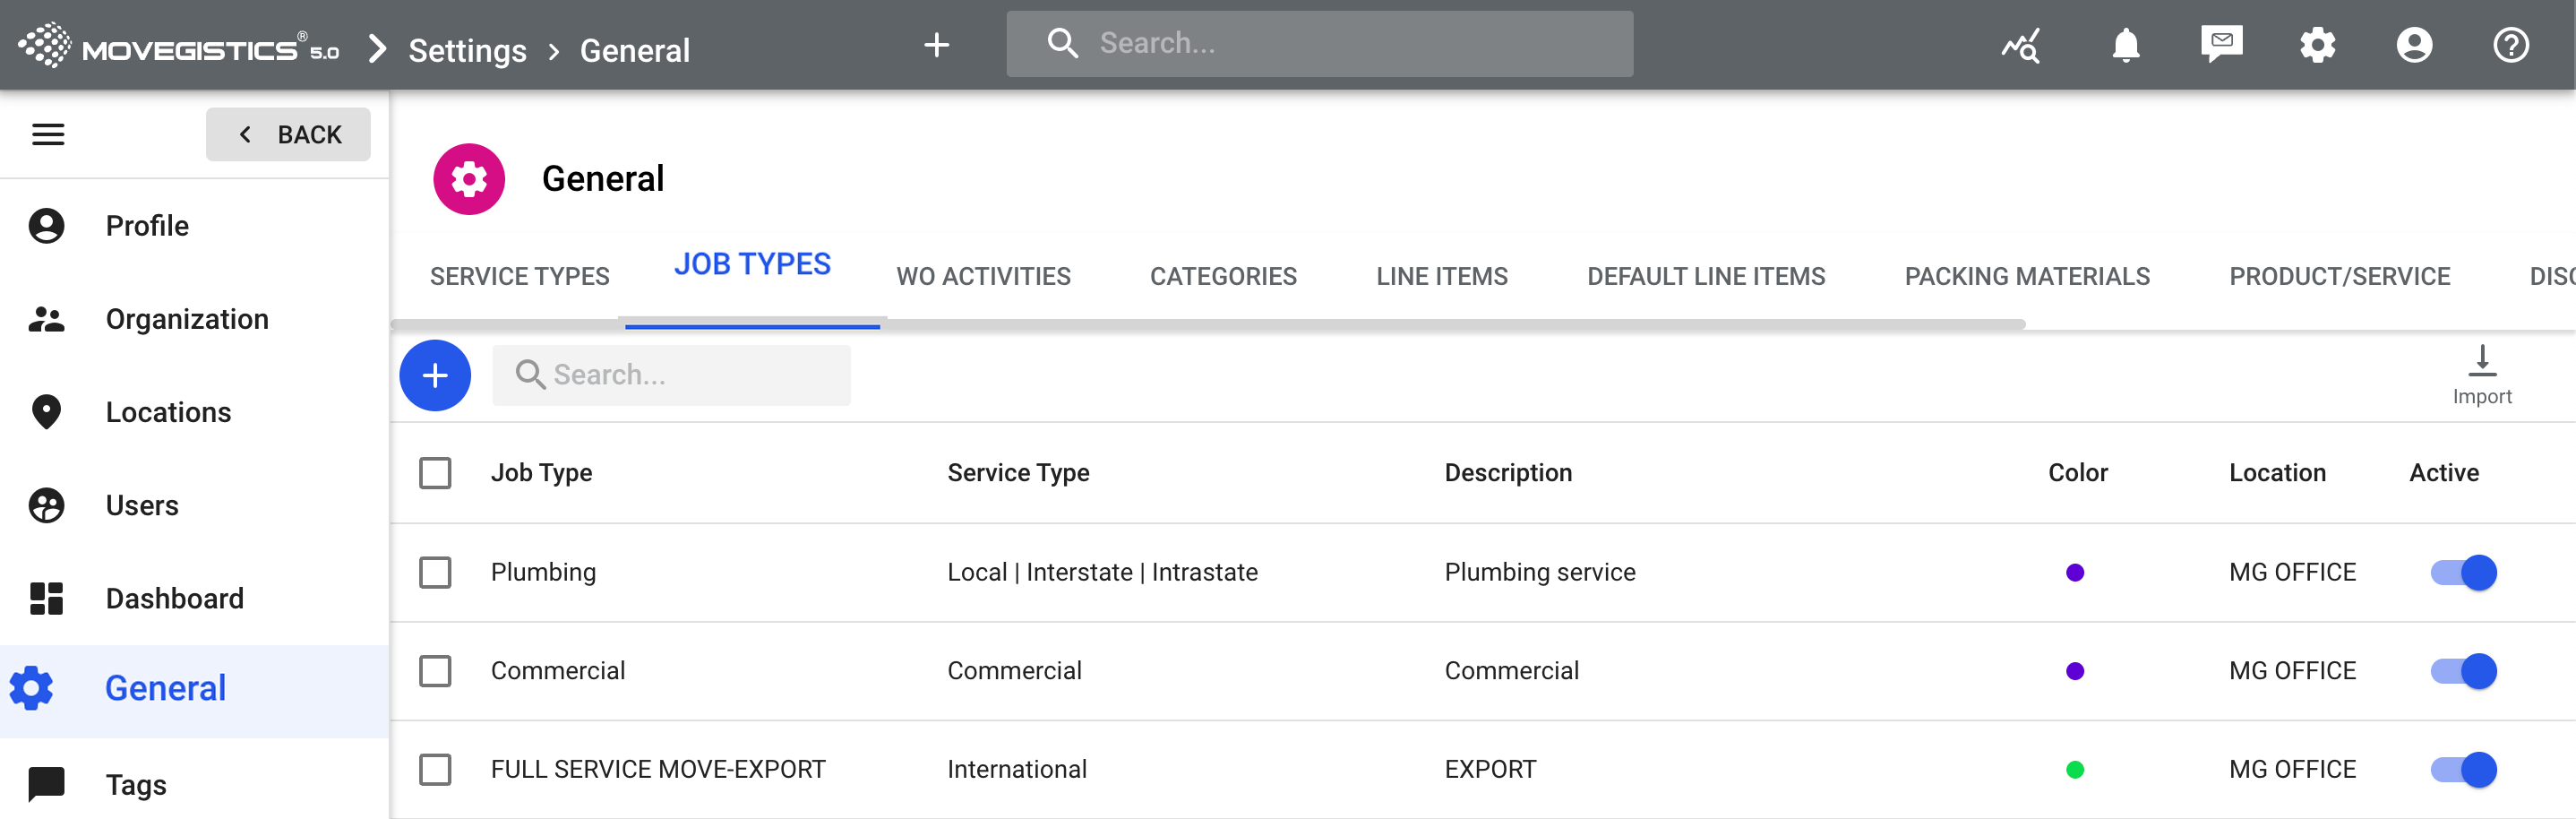The height and width of the screenshot is (819, 2576).
Task: Click the chevron between Settings and General
Action: pyautogui.click(x=554, y=51)
